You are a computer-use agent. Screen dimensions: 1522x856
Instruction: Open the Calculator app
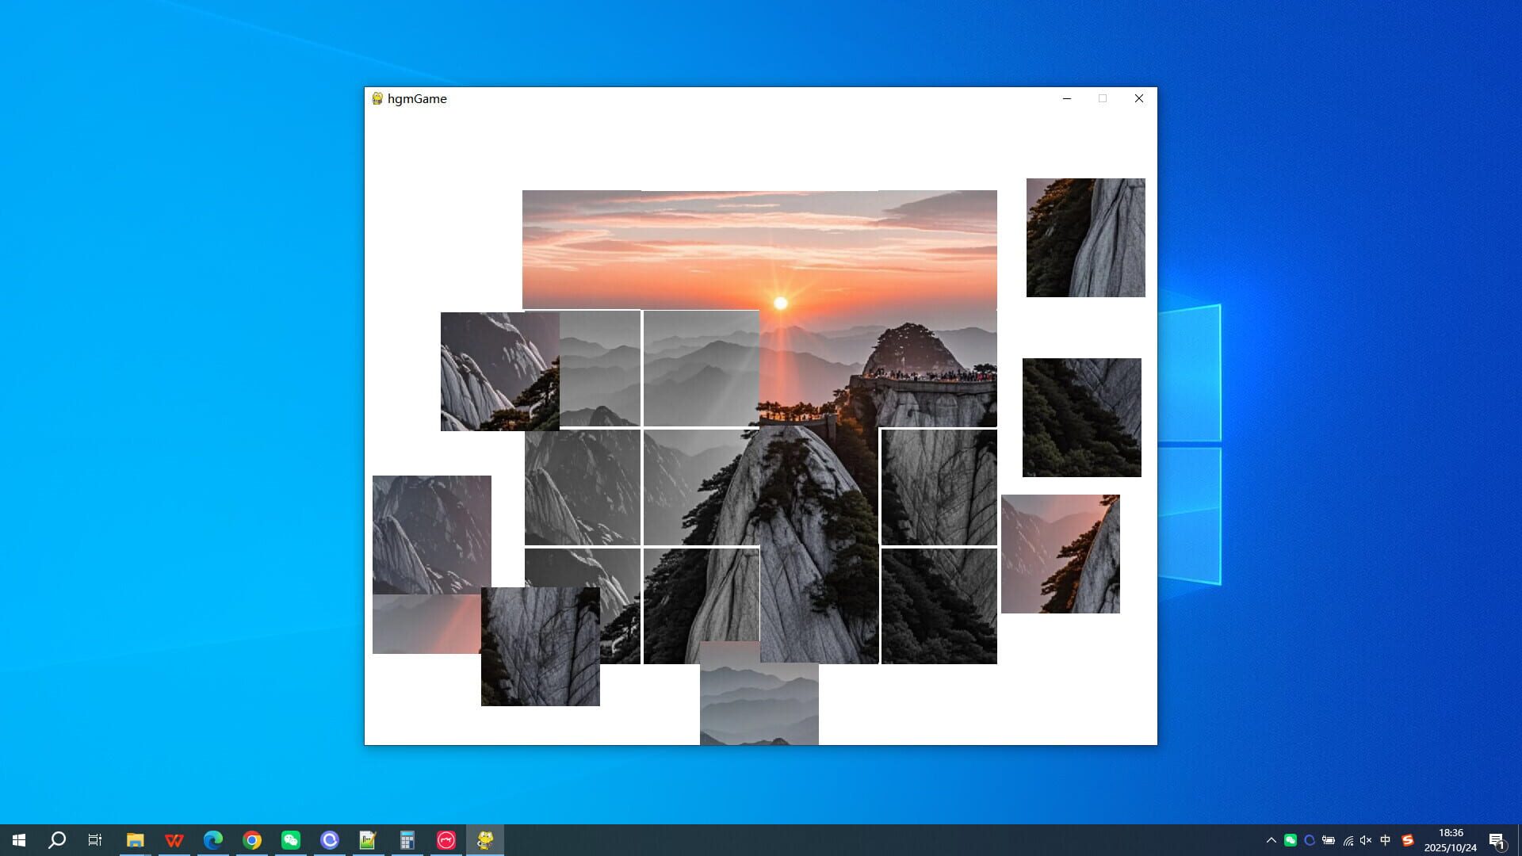407,840
